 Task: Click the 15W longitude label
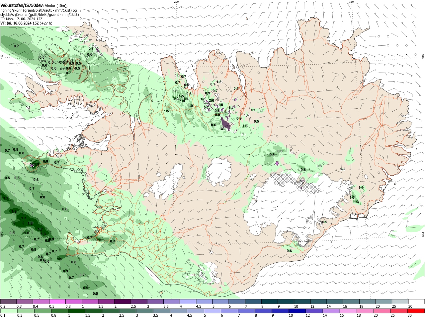(351, 2)
